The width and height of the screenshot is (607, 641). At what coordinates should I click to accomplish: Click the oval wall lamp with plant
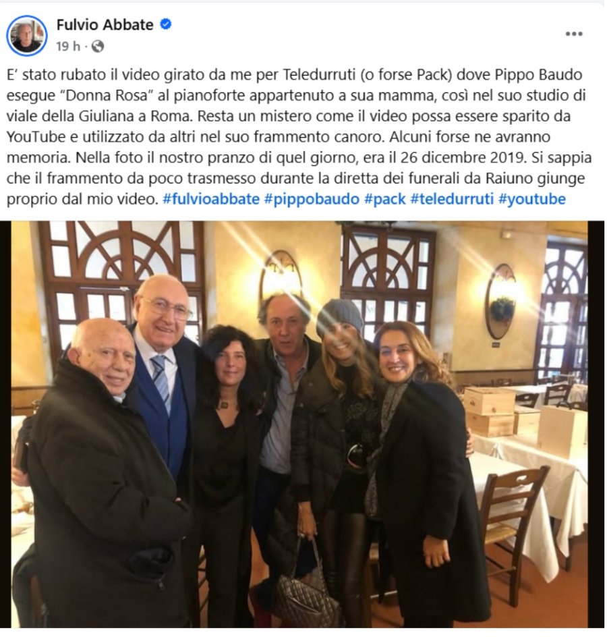[x=500, y=302]
